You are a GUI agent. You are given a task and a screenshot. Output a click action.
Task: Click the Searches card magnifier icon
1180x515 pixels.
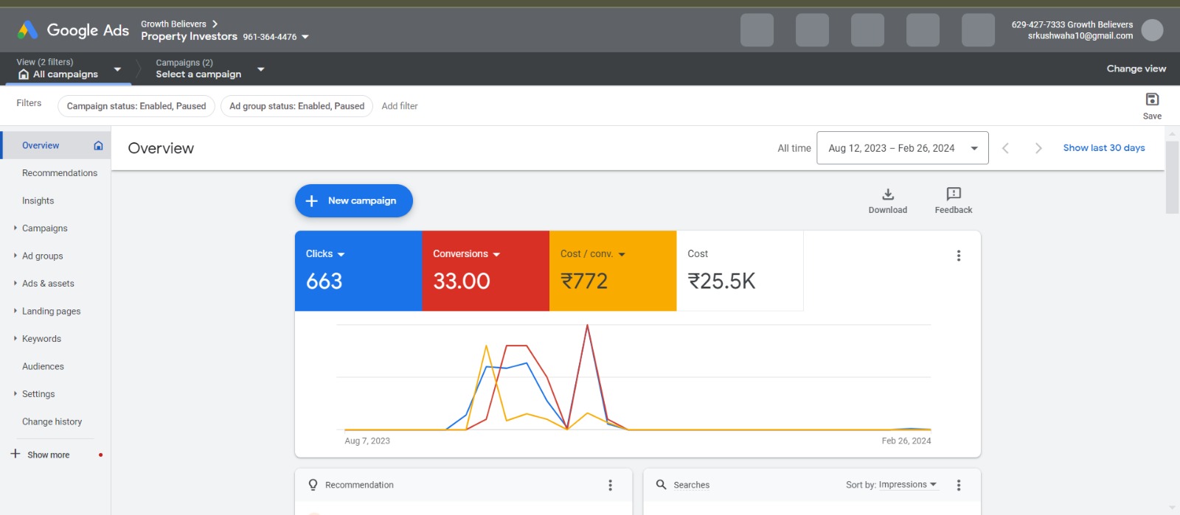pos(661,485)
